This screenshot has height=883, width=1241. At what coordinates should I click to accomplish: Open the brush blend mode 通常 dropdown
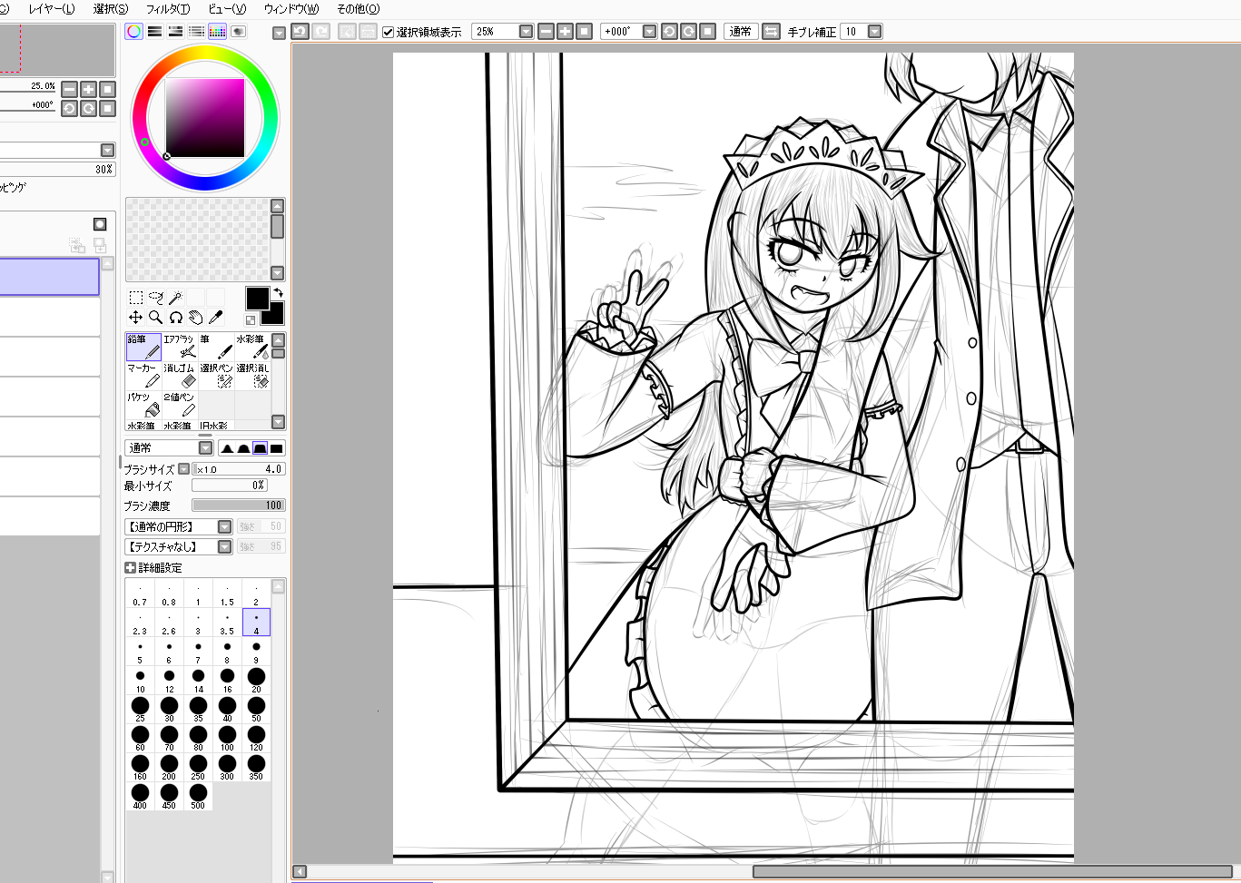tap(205, 448)
